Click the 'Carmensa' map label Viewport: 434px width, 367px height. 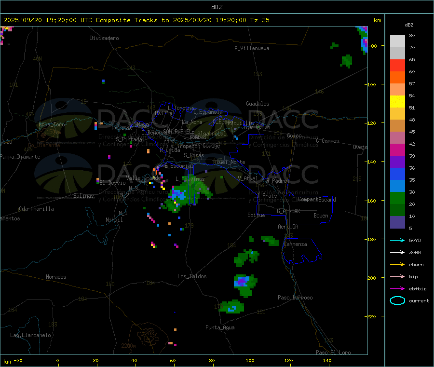pos(295,244)
